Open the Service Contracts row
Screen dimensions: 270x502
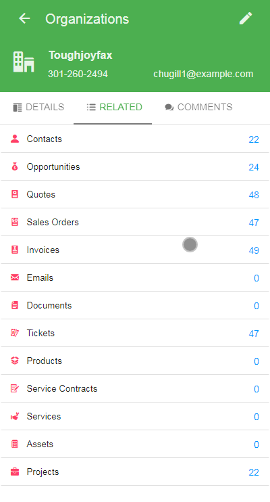pyautogui.click(x=135, y=388)
